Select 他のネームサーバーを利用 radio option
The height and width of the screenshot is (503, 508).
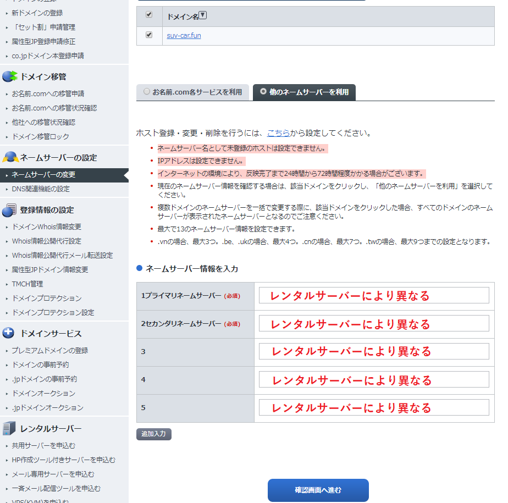(263, 92)
